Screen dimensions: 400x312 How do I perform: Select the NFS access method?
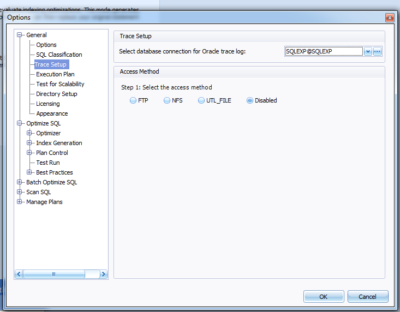coord(167,100)
